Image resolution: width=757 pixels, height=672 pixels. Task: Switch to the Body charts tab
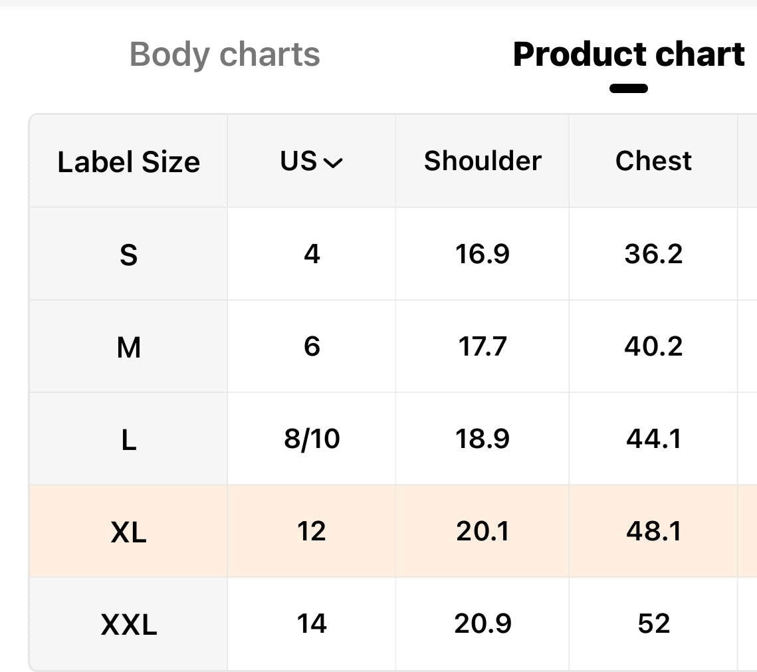(x=225, y=55)
